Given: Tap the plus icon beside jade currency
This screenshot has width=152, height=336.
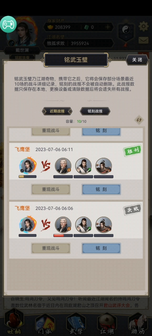Looking at the screenshot, I should point(107,27).
